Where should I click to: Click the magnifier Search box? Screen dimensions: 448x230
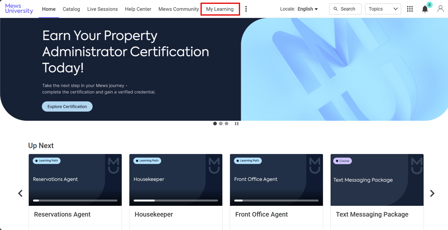click(x=345, y=9)
